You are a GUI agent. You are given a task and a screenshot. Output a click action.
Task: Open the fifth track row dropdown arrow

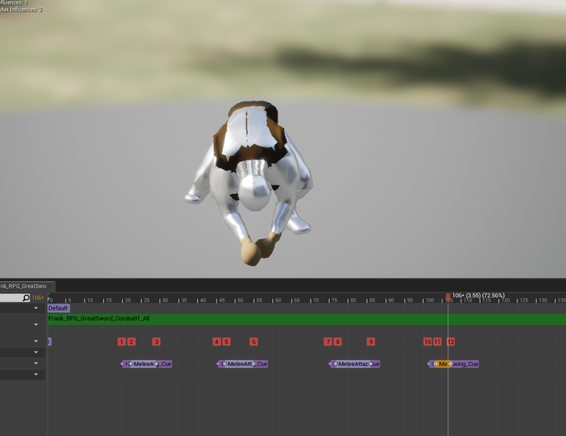(36, 364)
